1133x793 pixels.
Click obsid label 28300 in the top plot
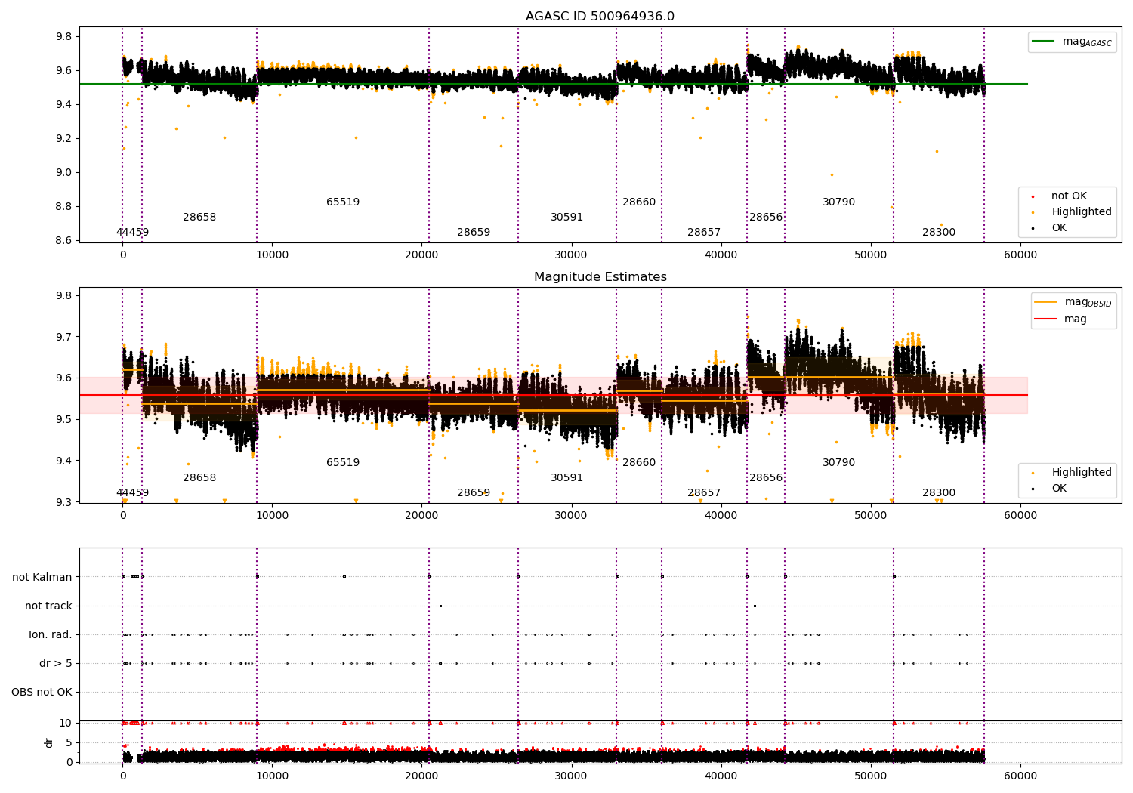pos(939,233)
